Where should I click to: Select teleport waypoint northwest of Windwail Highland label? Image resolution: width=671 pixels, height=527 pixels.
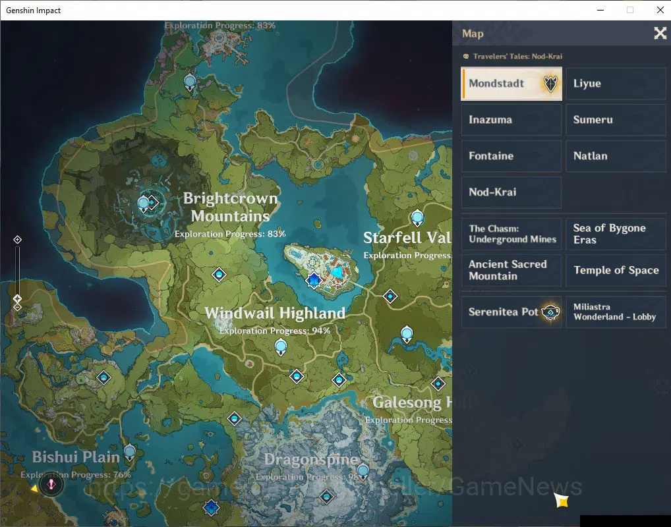pyautogui.click(x=219, y=274)
